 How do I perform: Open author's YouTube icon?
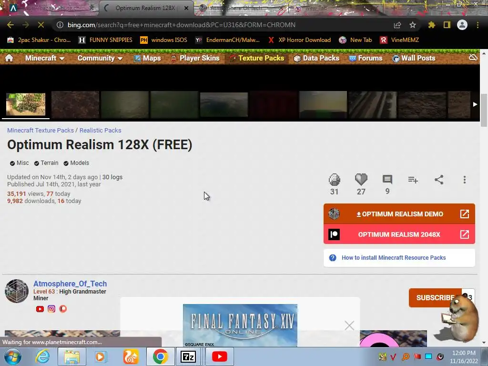pyautogui.click(x=40, y=309)
